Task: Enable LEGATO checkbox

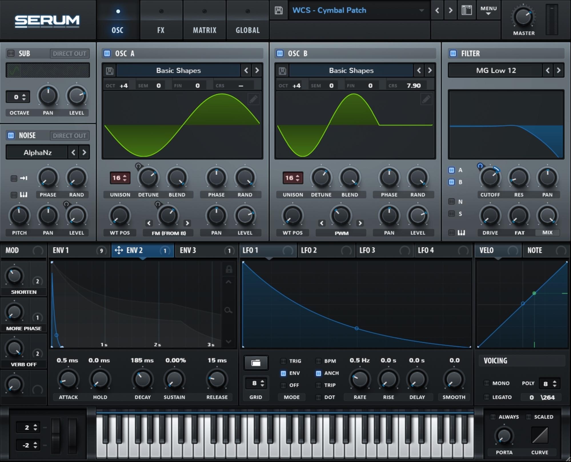Action: point(486,397)
